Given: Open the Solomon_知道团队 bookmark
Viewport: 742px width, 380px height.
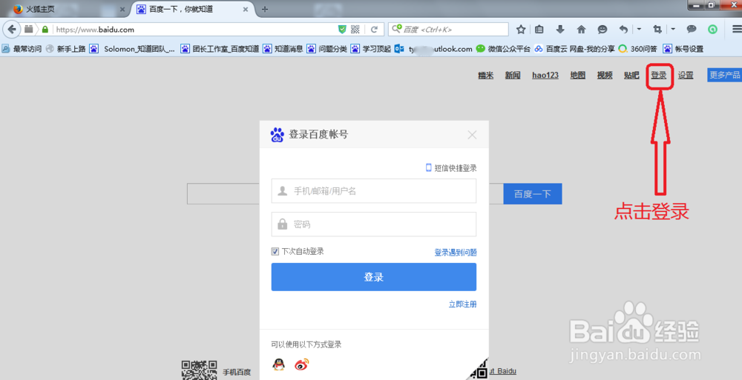Looking at the screenshot, I should [132, 49].
